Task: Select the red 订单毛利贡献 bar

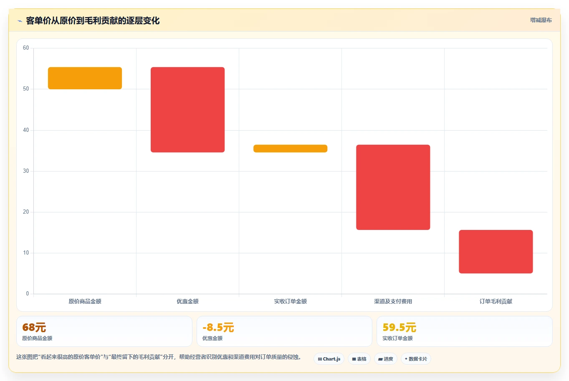Action: click(x=496, y=252)
